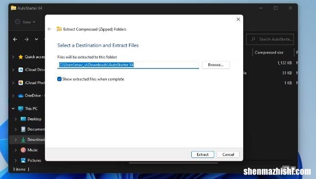Collapse This PC tree node
The width and height of the screenshot is (316, 179).
click(x=13, y=109)
